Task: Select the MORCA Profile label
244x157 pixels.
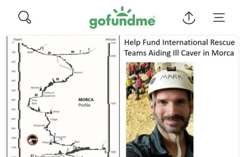Action: tap(86, 102)
